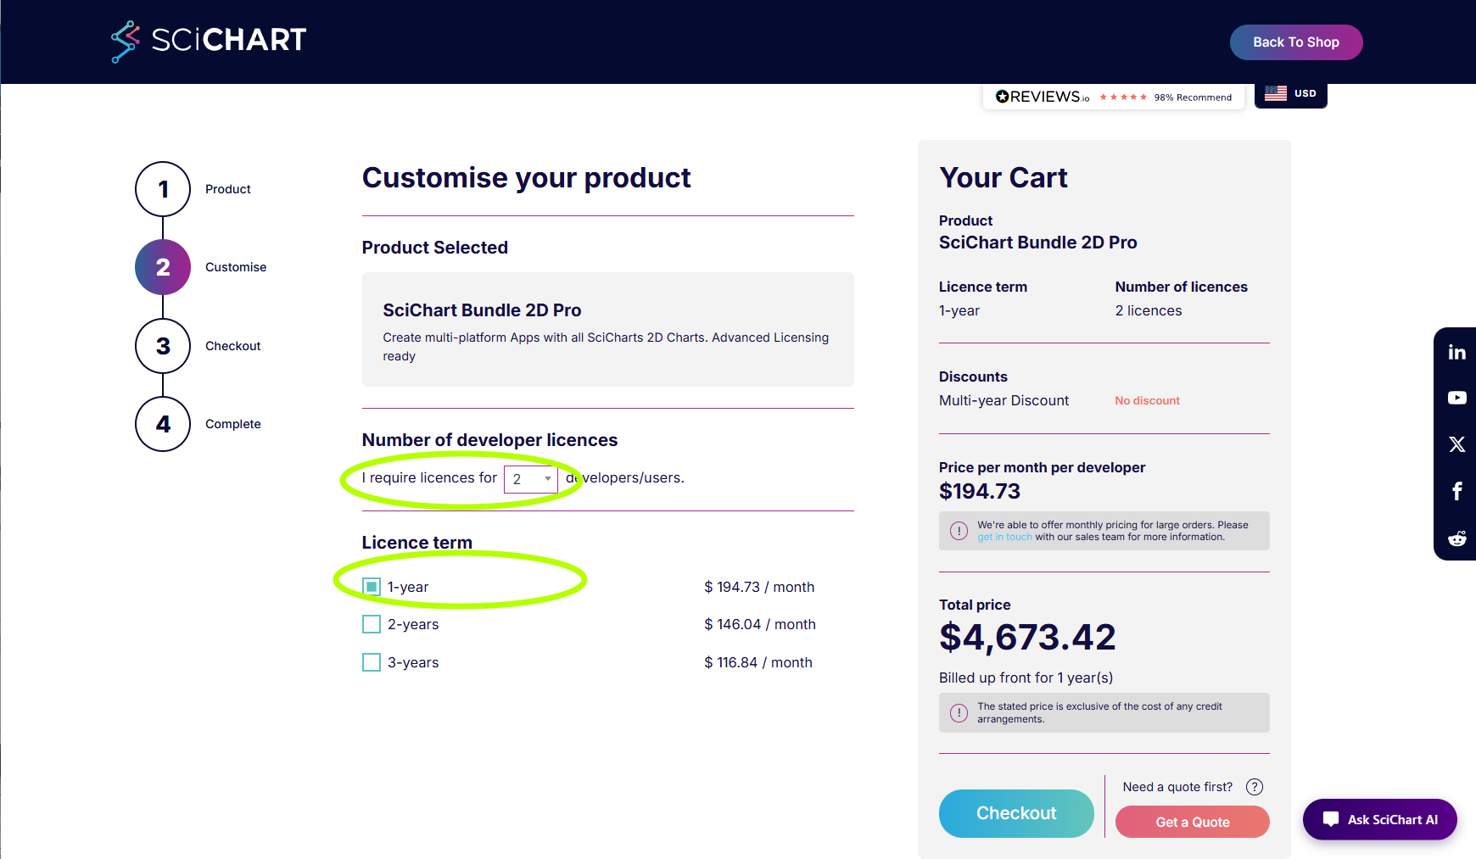The image size is (1476, 859).
Task: Click the Reviews.io rating badge
Action: click(1113, 97)
